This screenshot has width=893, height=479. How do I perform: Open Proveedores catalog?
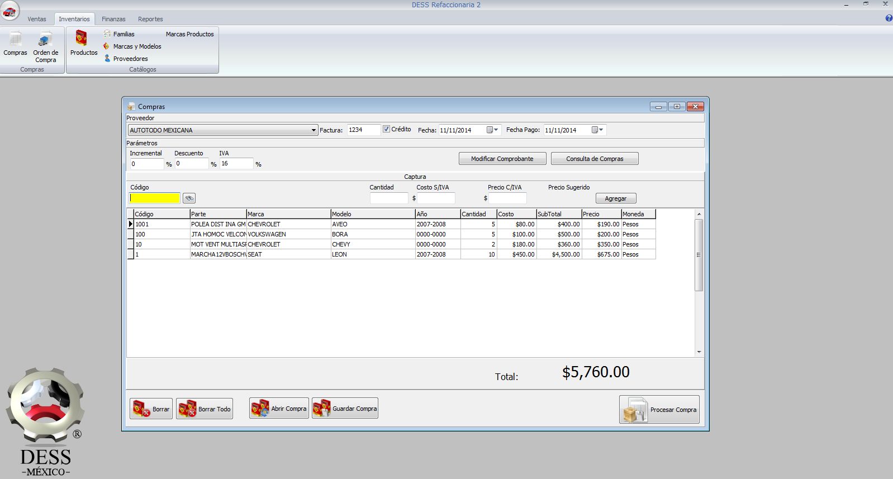(x=126, y=59)
